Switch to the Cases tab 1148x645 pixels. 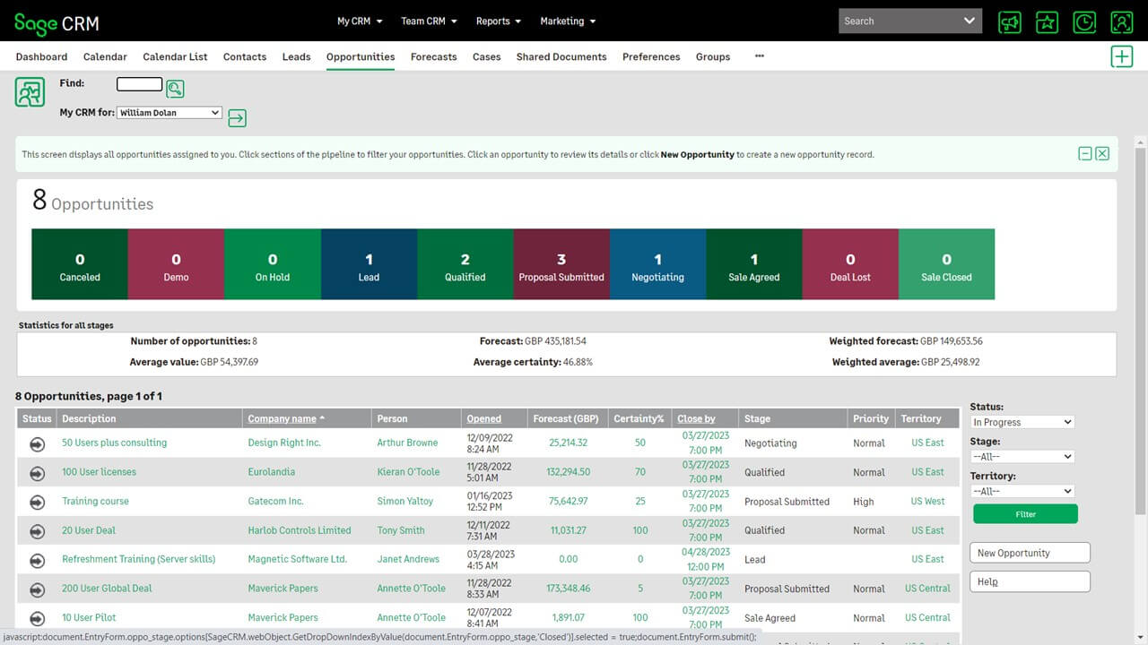[487, 56]
